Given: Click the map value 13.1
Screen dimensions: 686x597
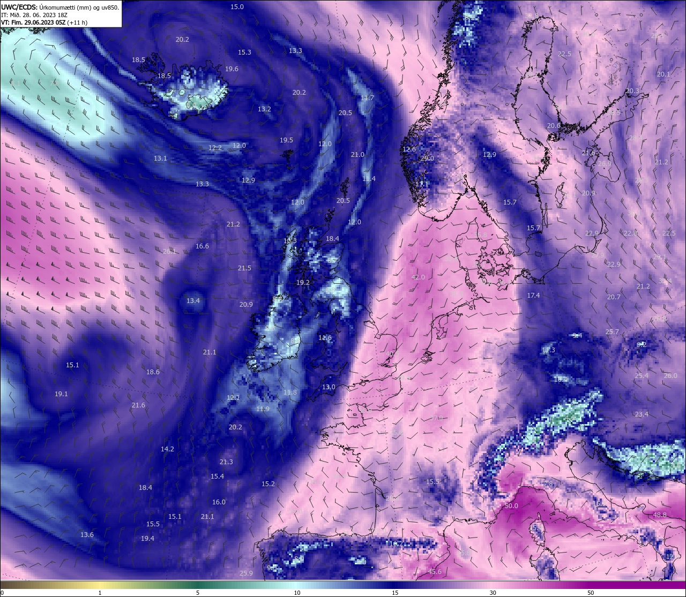Looking at the screenshot, I should 160,158.
